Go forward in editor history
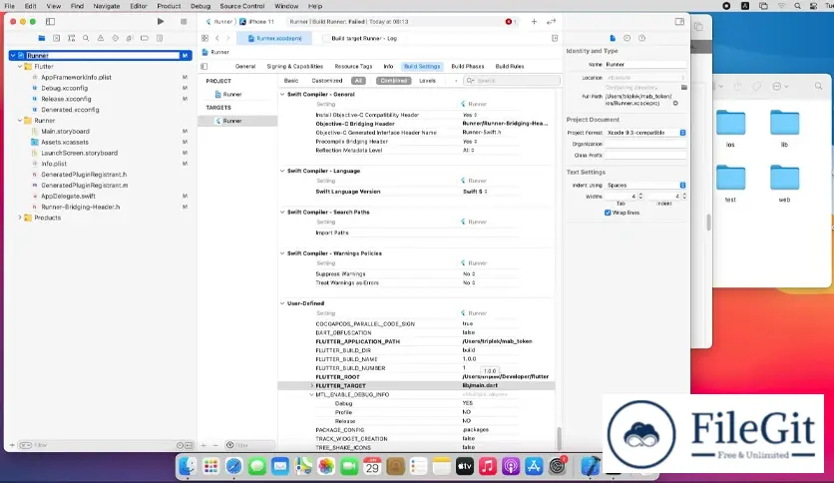 point(228,38)
